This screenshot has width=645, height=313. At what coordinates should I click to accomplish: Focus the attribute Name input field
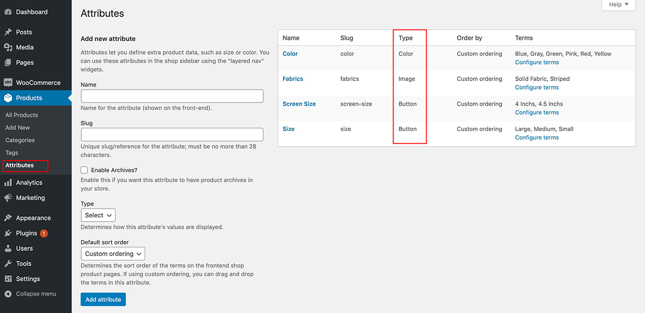coord(172,96)
